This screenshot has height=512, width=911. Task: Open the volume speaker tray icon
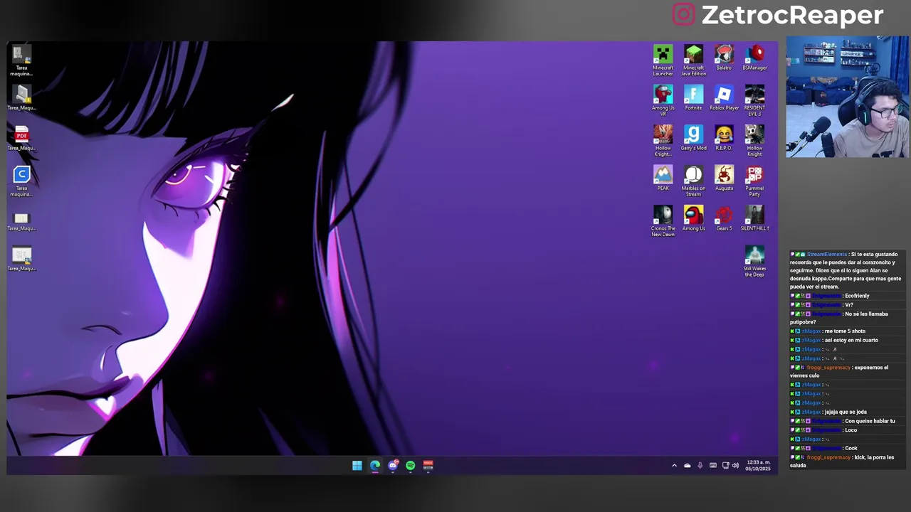[735, 466]
